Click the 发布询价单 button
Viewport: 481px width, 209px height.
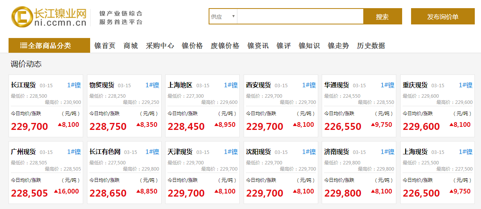coord(443,17)
